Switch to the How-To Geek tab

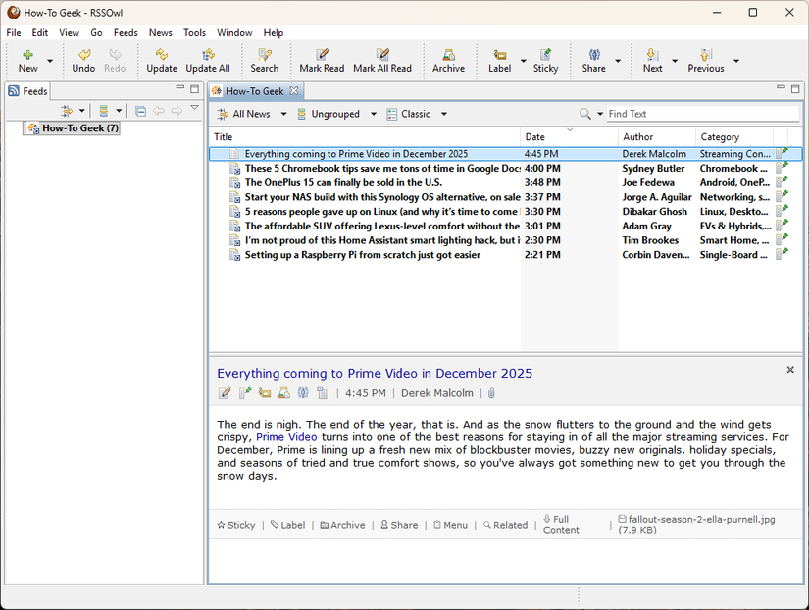click(x=253, y=90)
